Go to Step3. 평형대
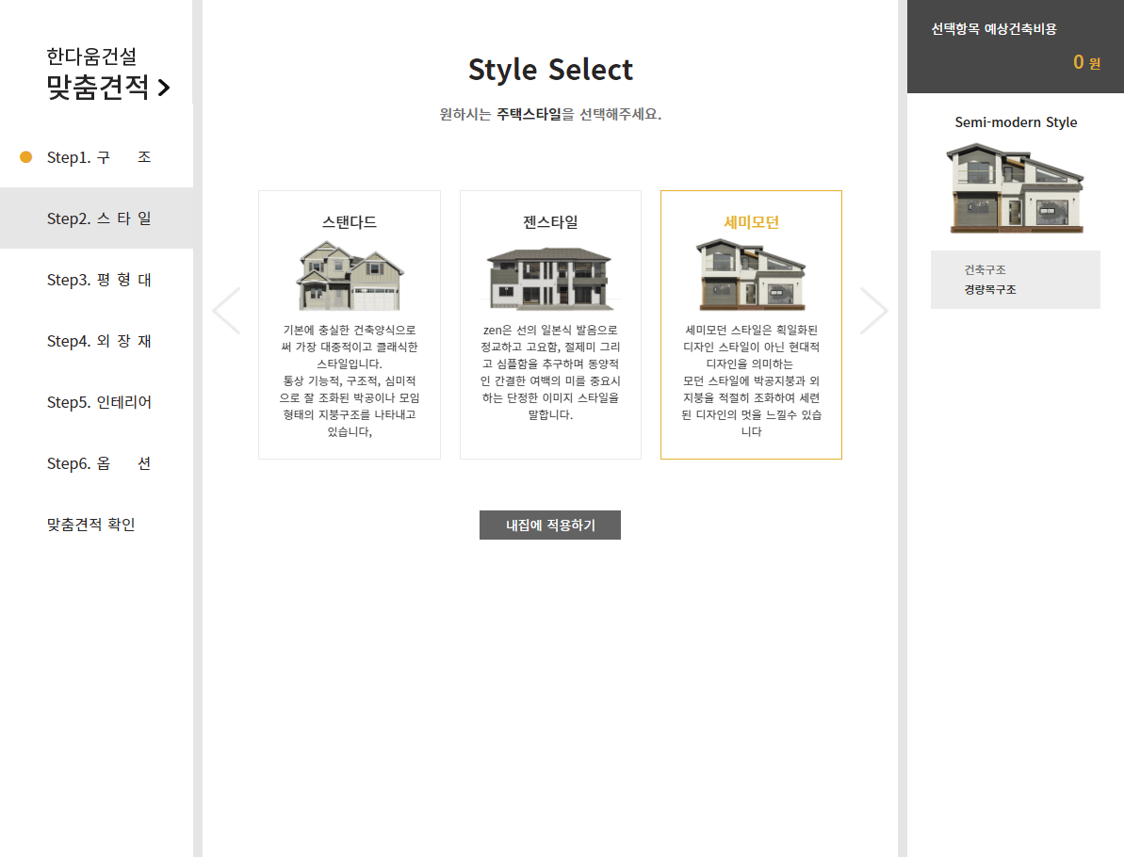 (98, 280)
